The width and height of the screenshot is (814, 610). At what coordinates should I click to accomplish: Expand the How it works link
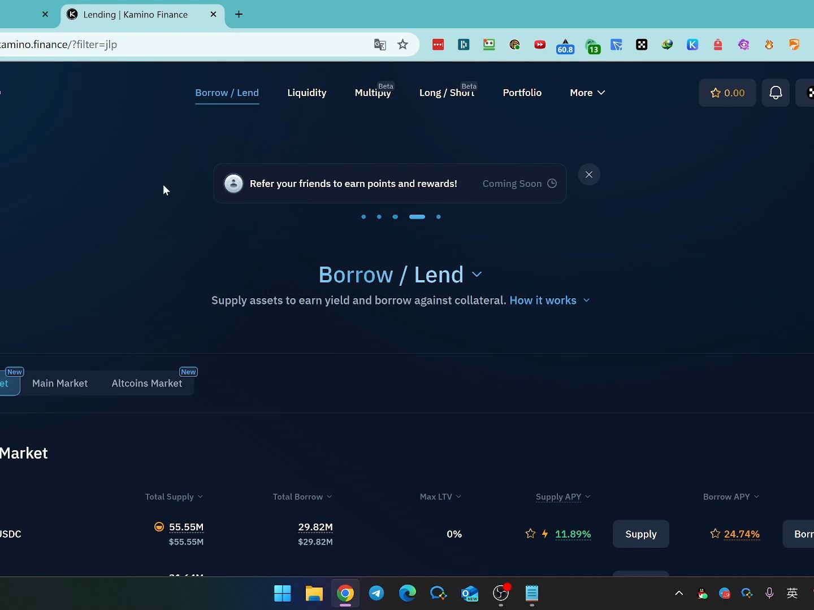tap(549, 300)
